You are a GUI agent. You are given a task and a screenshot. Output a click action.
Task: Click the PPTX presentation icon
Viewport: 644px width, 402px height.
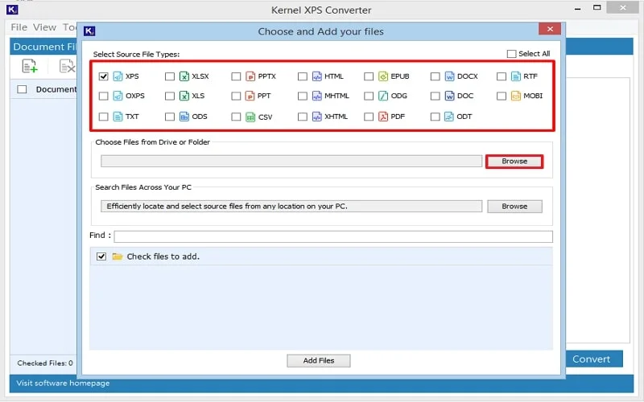250,76
